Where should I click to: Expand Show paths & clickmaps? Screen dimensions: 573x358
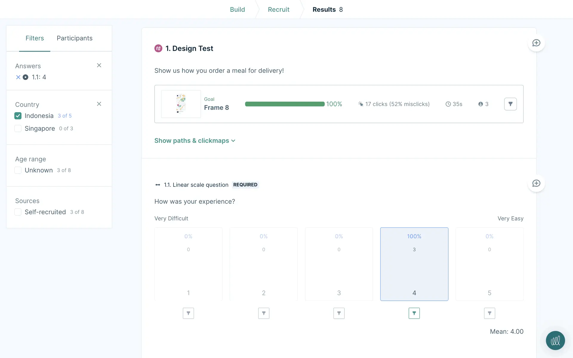[x=195, y=141]
